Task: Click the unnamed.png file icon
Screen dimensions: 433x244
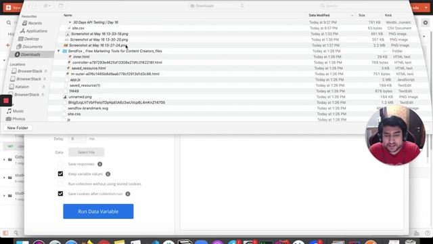Action: [x=65, y=97]
